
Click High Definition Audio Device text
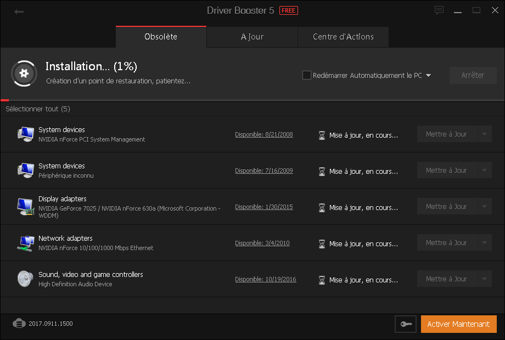tap(75, 284)
